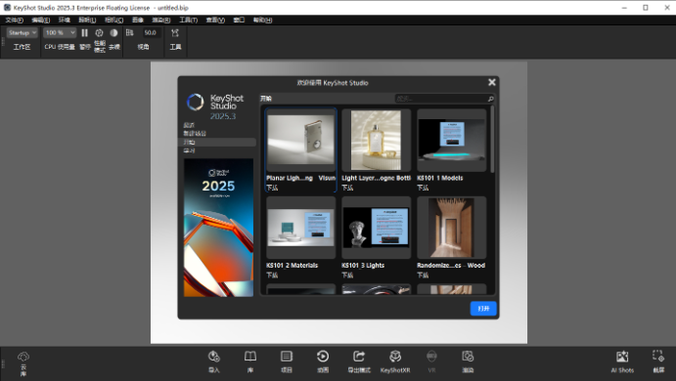Click the 50.0 view angle field

151,32
